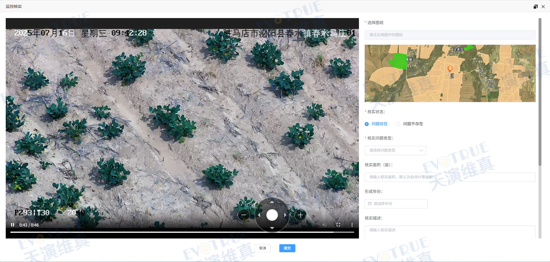Pan camera right with the PTZ arrow
Viewport: 550px width, 262px height.
click(x=285, y=215)
